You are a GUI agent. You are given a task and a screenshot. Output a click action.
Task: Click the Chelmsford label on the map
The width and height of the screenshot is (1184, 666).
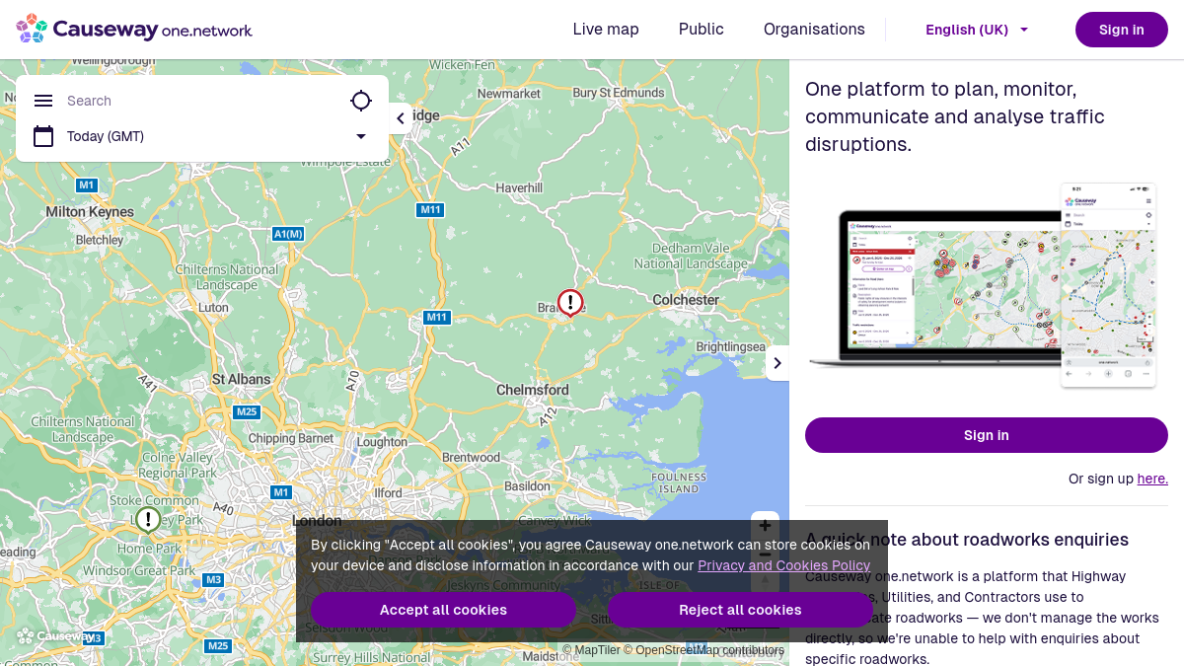533,390
